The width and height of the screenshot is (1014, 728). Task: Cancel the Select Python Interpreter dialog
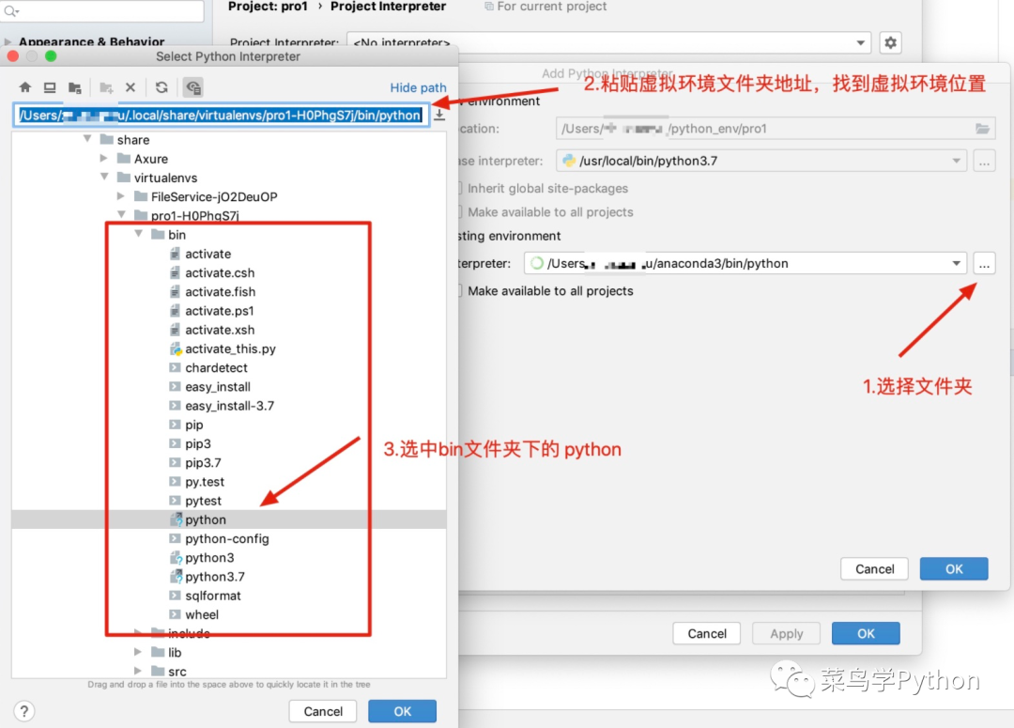pos(323,711)
